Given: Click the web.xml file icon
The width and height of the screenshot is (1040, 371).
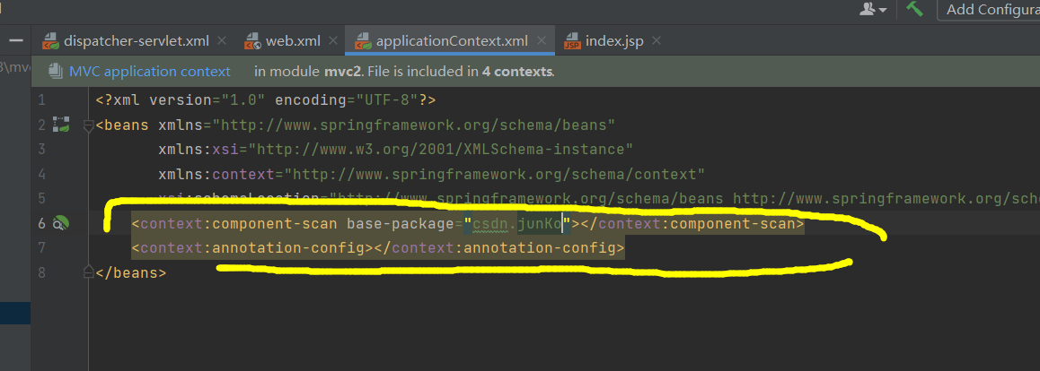Looking at the screenshot, I should click(253, 41).
